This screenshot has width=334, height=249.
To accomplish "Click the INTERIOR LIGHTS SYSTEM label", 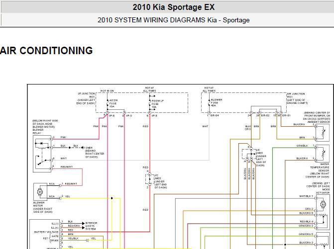I will click(91, 226).
